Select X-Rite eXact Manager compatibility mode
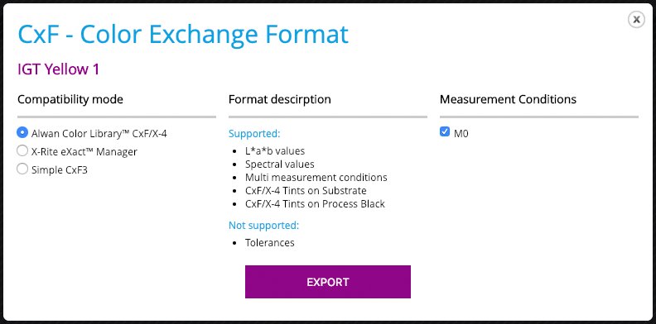This screenshot has width=656, height=324. [x=22, y=150]
